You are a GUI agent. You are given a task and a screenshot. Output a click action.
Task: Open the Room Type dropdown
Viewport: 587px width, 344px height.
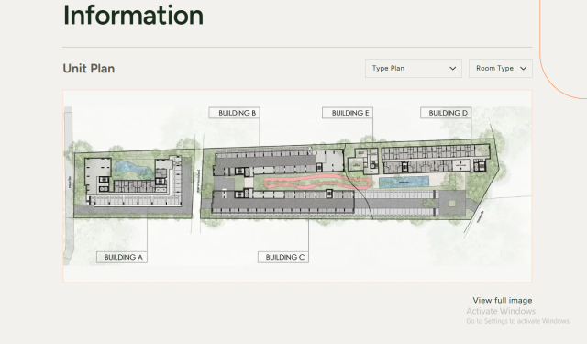[x=501, y=69]
